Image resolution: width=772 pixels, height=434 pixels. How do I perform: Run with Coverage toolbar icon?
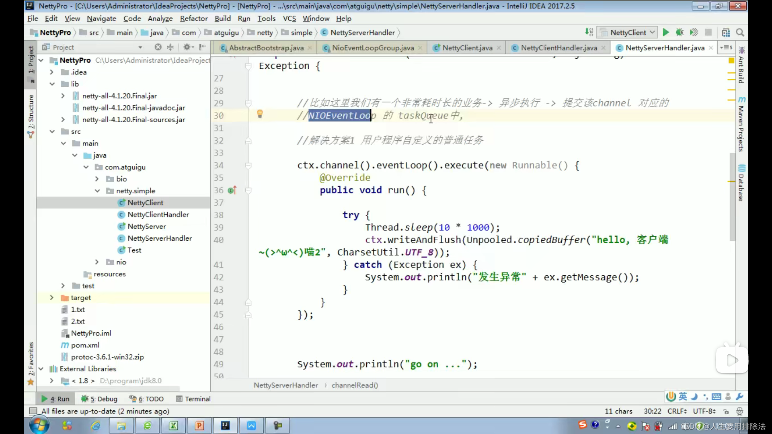pyautogui.click(x=694, y=33)
